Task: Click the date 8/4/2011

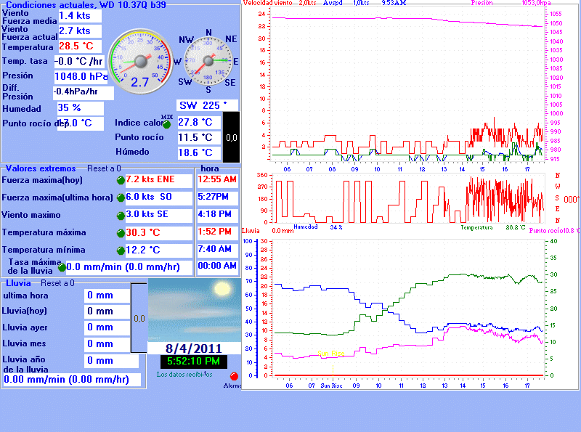Action: point(193,348)
